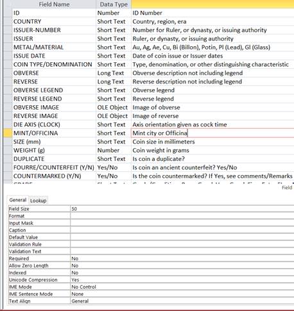This screenshot has height=311, width=294.
Task: Select the METAL/MATERIAL field name cell
Action: point(54,47)
